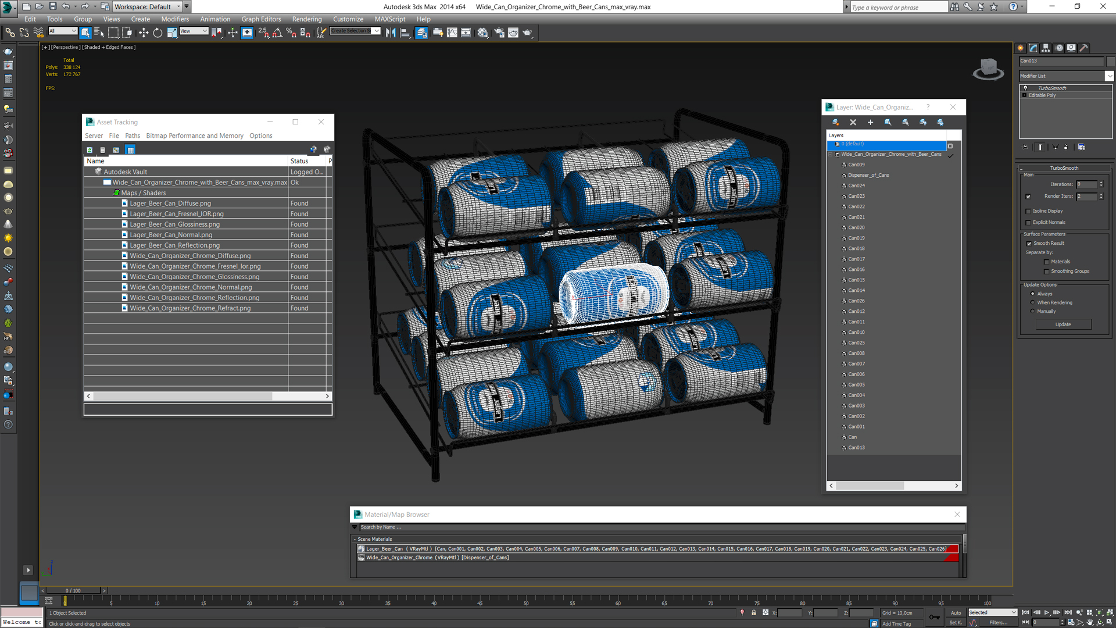The image size is (1116, 628).
Task: Click the Auto key button
Action: [x=956, y=613]
